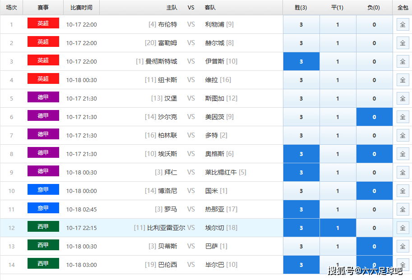Deselect win (3) for 罗马 vs 热那亚

coord(301,209)
